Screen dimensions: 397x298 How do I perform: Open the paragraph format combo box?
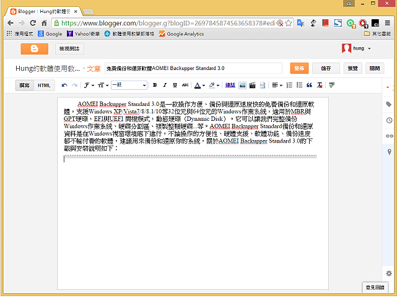point(129,85)
